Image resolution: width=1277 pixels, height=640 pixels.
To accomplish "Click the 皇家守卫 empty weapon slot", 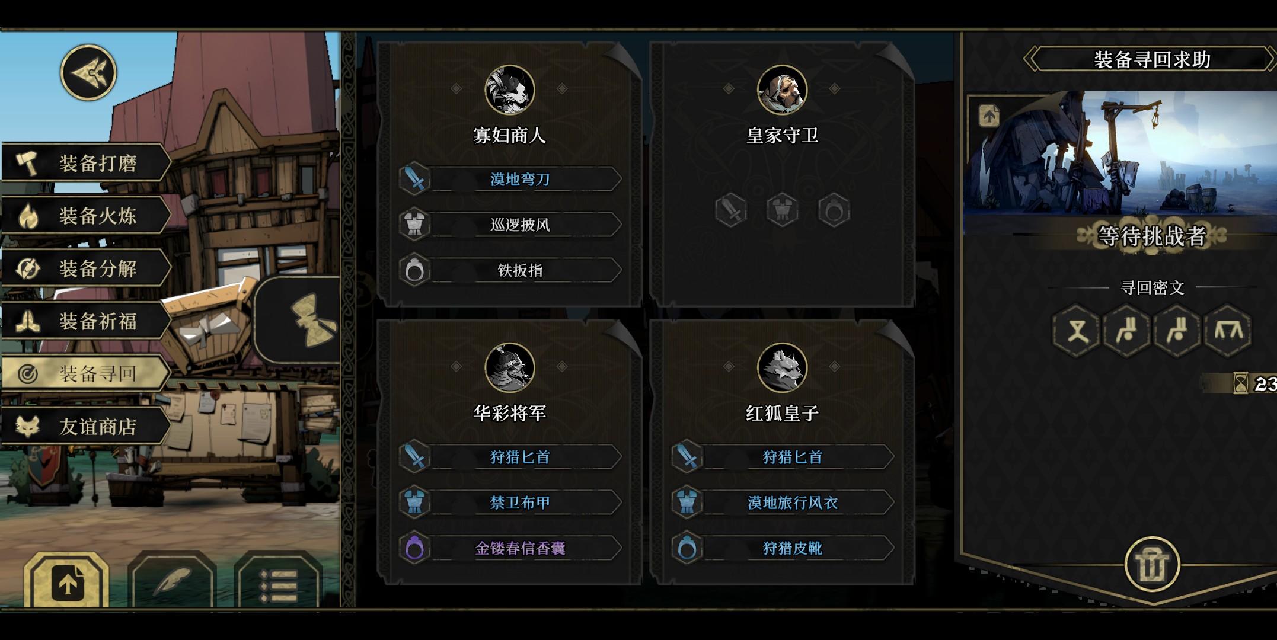I will tap(730, 210).
